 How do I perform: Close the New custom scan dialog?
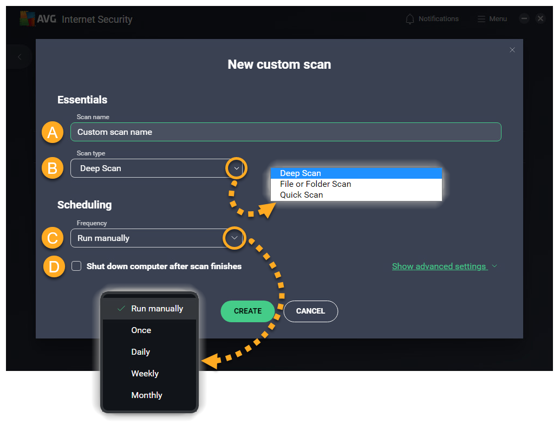pyautogui.click(x=512, y=50)
